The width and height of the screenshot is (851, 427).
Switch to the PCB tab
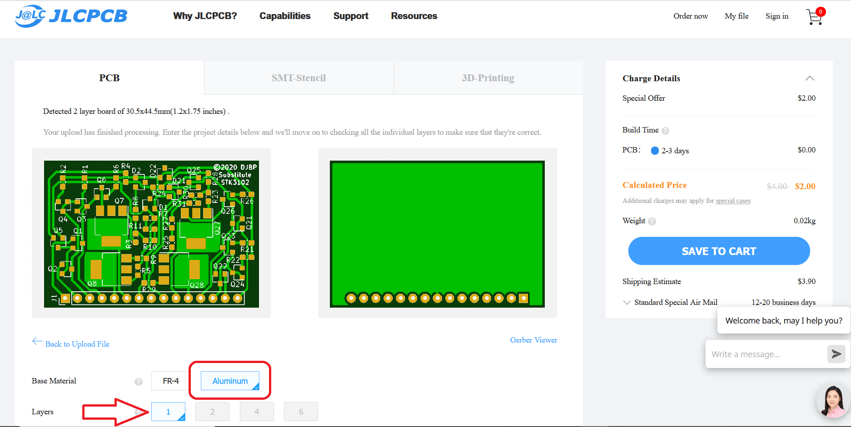pyautogui.click(x=109, y=78)
